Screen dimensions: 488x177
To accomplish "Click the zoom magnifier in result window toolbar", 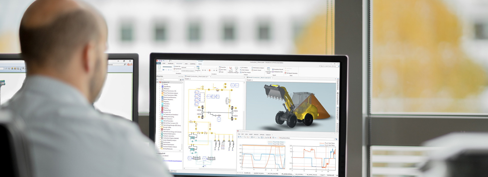I will pyautogui.click(x=245, y=137).
